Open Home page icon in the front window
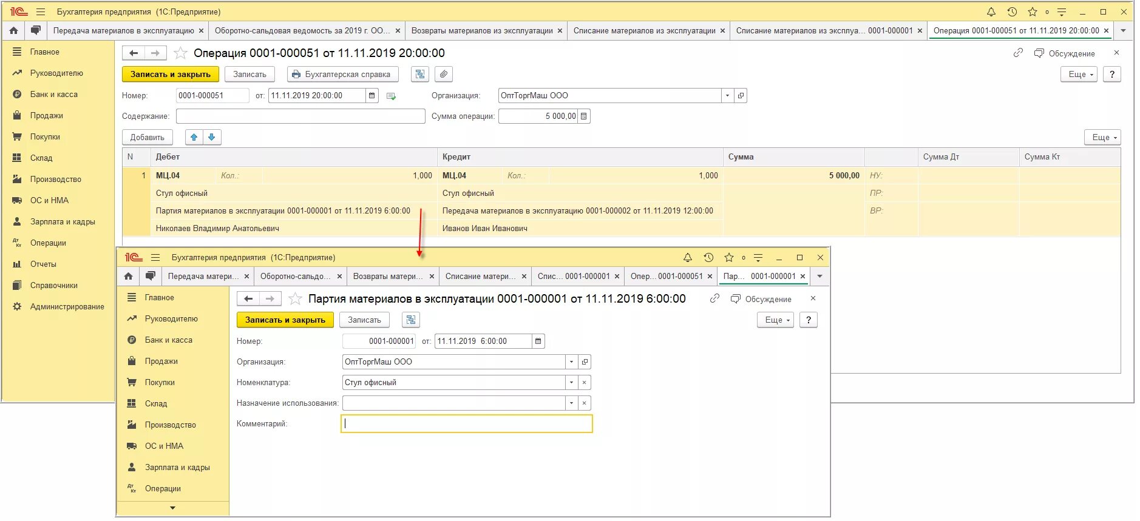Image resolution: width=1140 pixels, height=521 pixels. point(128,276)
